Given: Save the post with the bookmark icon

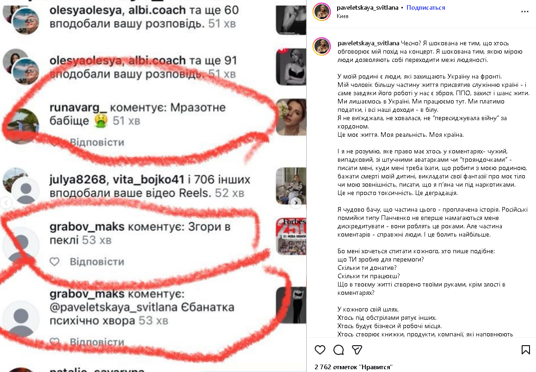Looking at the screenshot, I should point(526,350).
